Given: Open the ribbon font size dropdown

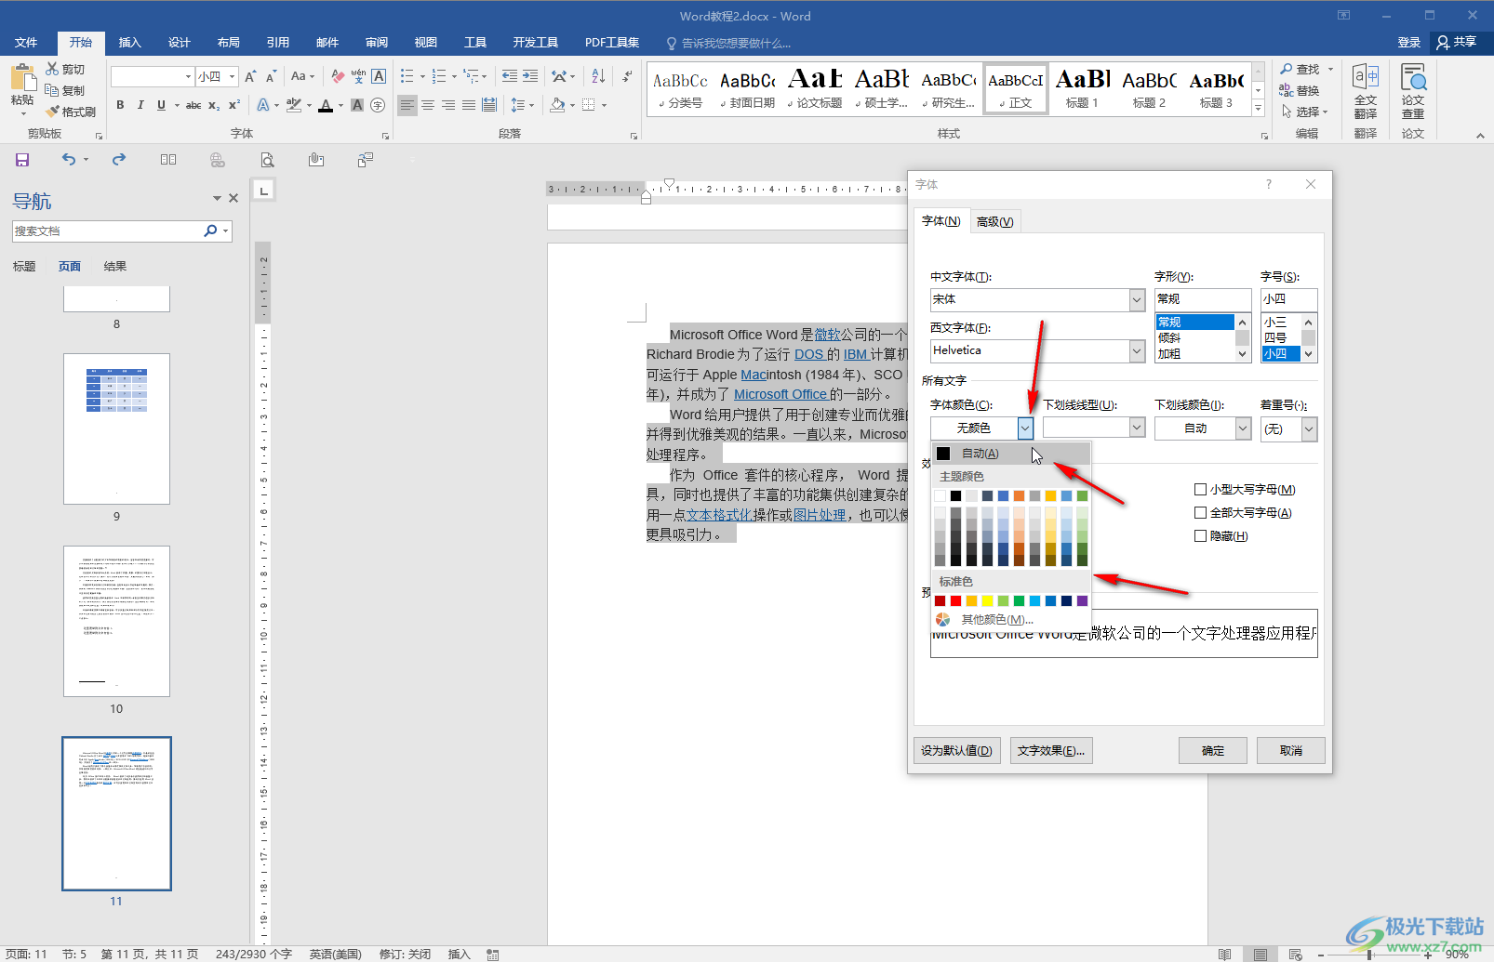Looking at the screenshot, I should [x=232, y=76].
